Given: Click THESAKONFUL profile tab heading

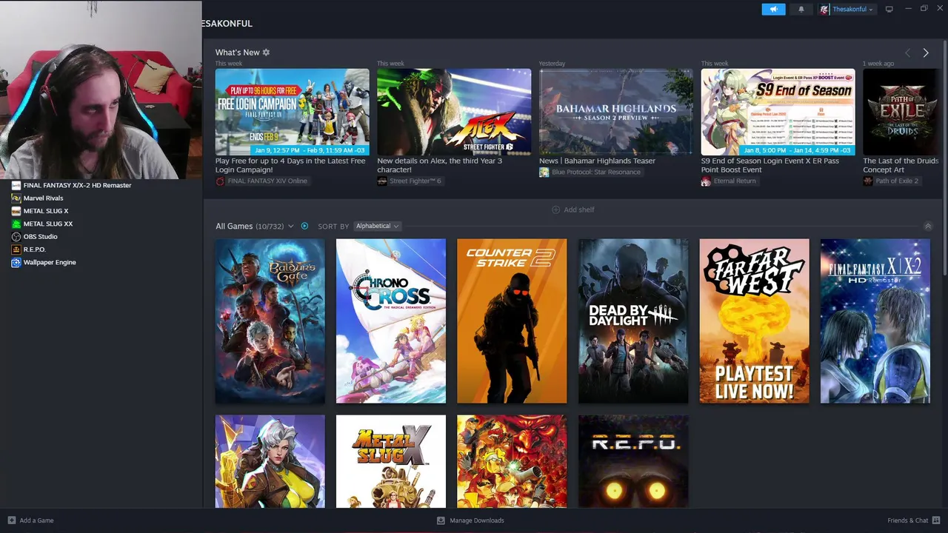Looking at the screenshot, I should (x=227, y=24).
